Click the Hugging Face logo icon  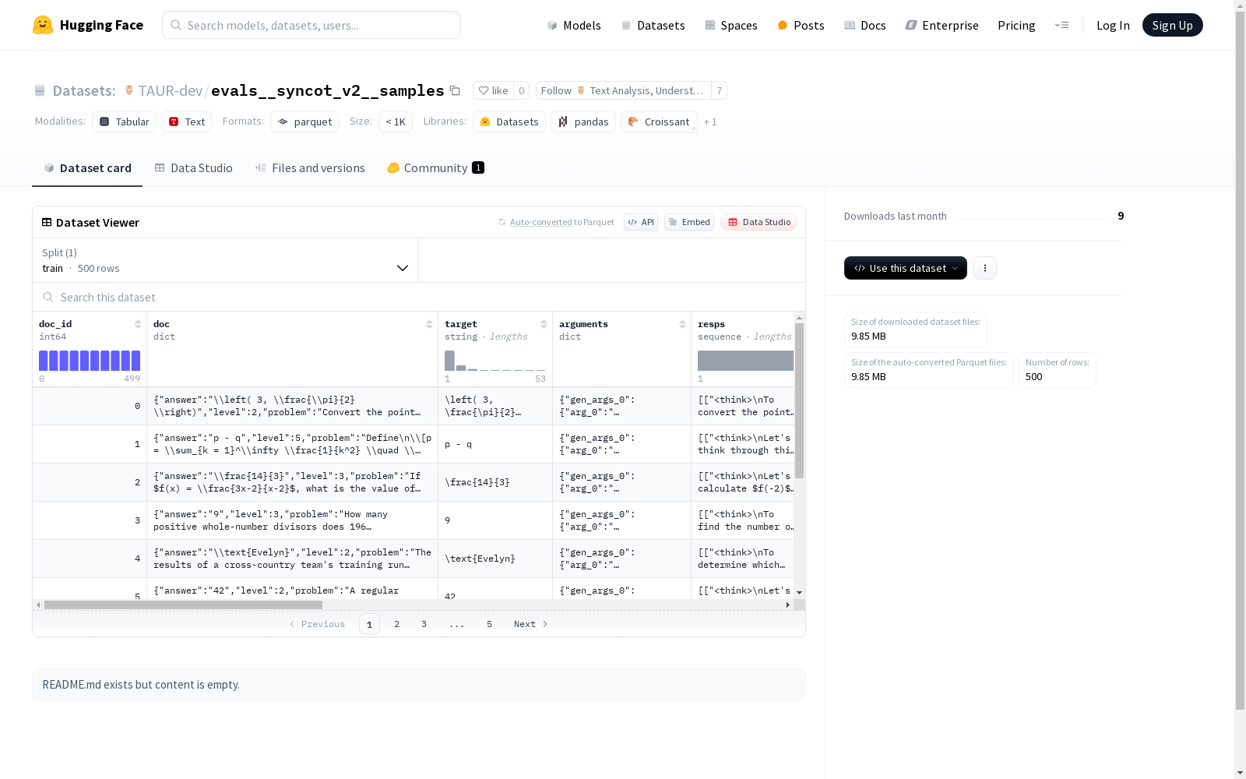[43, 25]
